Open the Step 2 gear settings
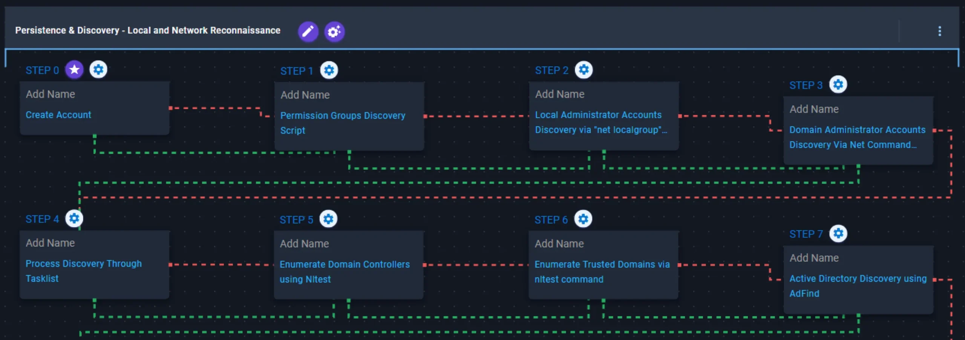Viewport: 965px width, 340px height. (x=584, y=70)
